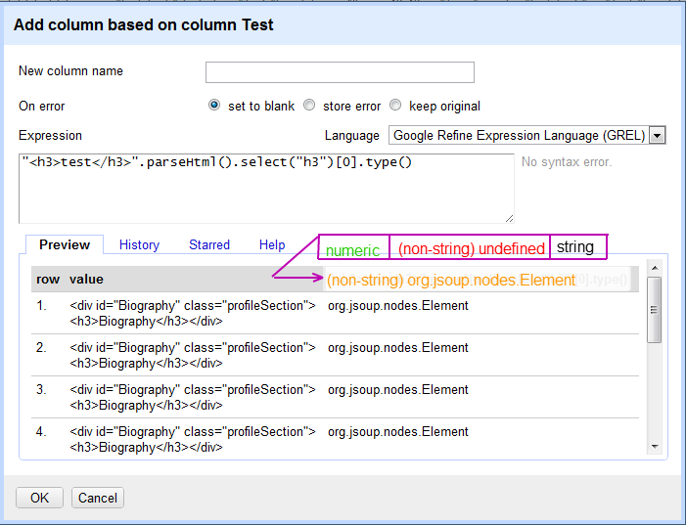Click row 1 Biography div value
This screenshot has height=525, width=686.
(x=193, y=314)
